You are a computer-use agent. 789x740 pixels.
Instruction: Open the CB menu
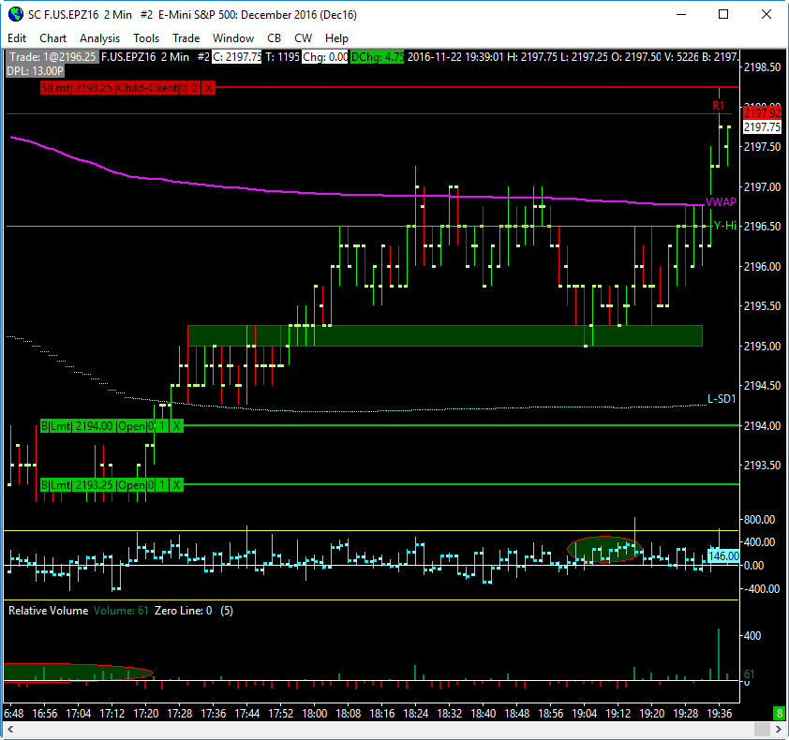[274, 38]
